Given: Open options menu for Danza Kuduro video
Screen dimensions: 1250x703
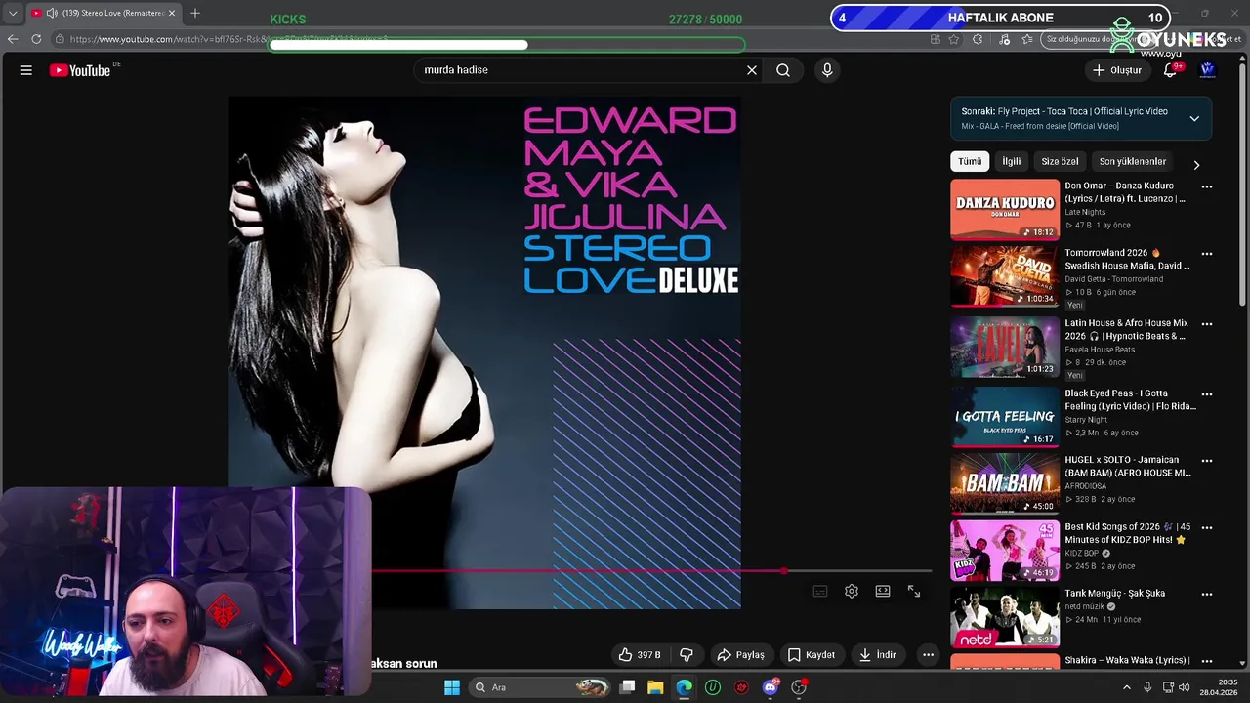Looking at the screenshot, I should point(1207,186).
